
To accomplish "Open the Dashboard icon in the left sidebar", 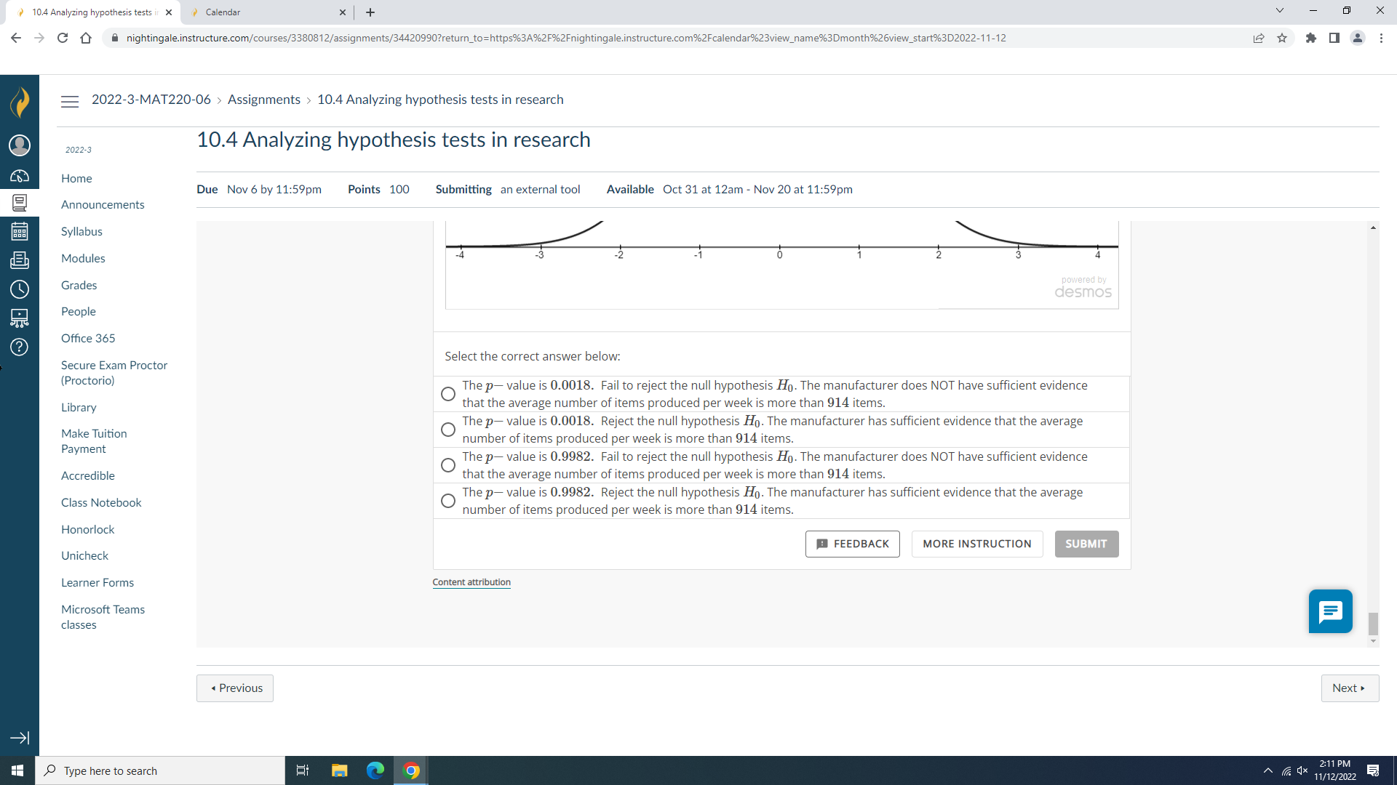I will click(20, 174).
